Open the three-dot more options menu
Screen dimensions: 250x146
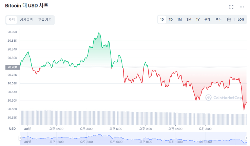pyautogui.click(x=242, y=7)
